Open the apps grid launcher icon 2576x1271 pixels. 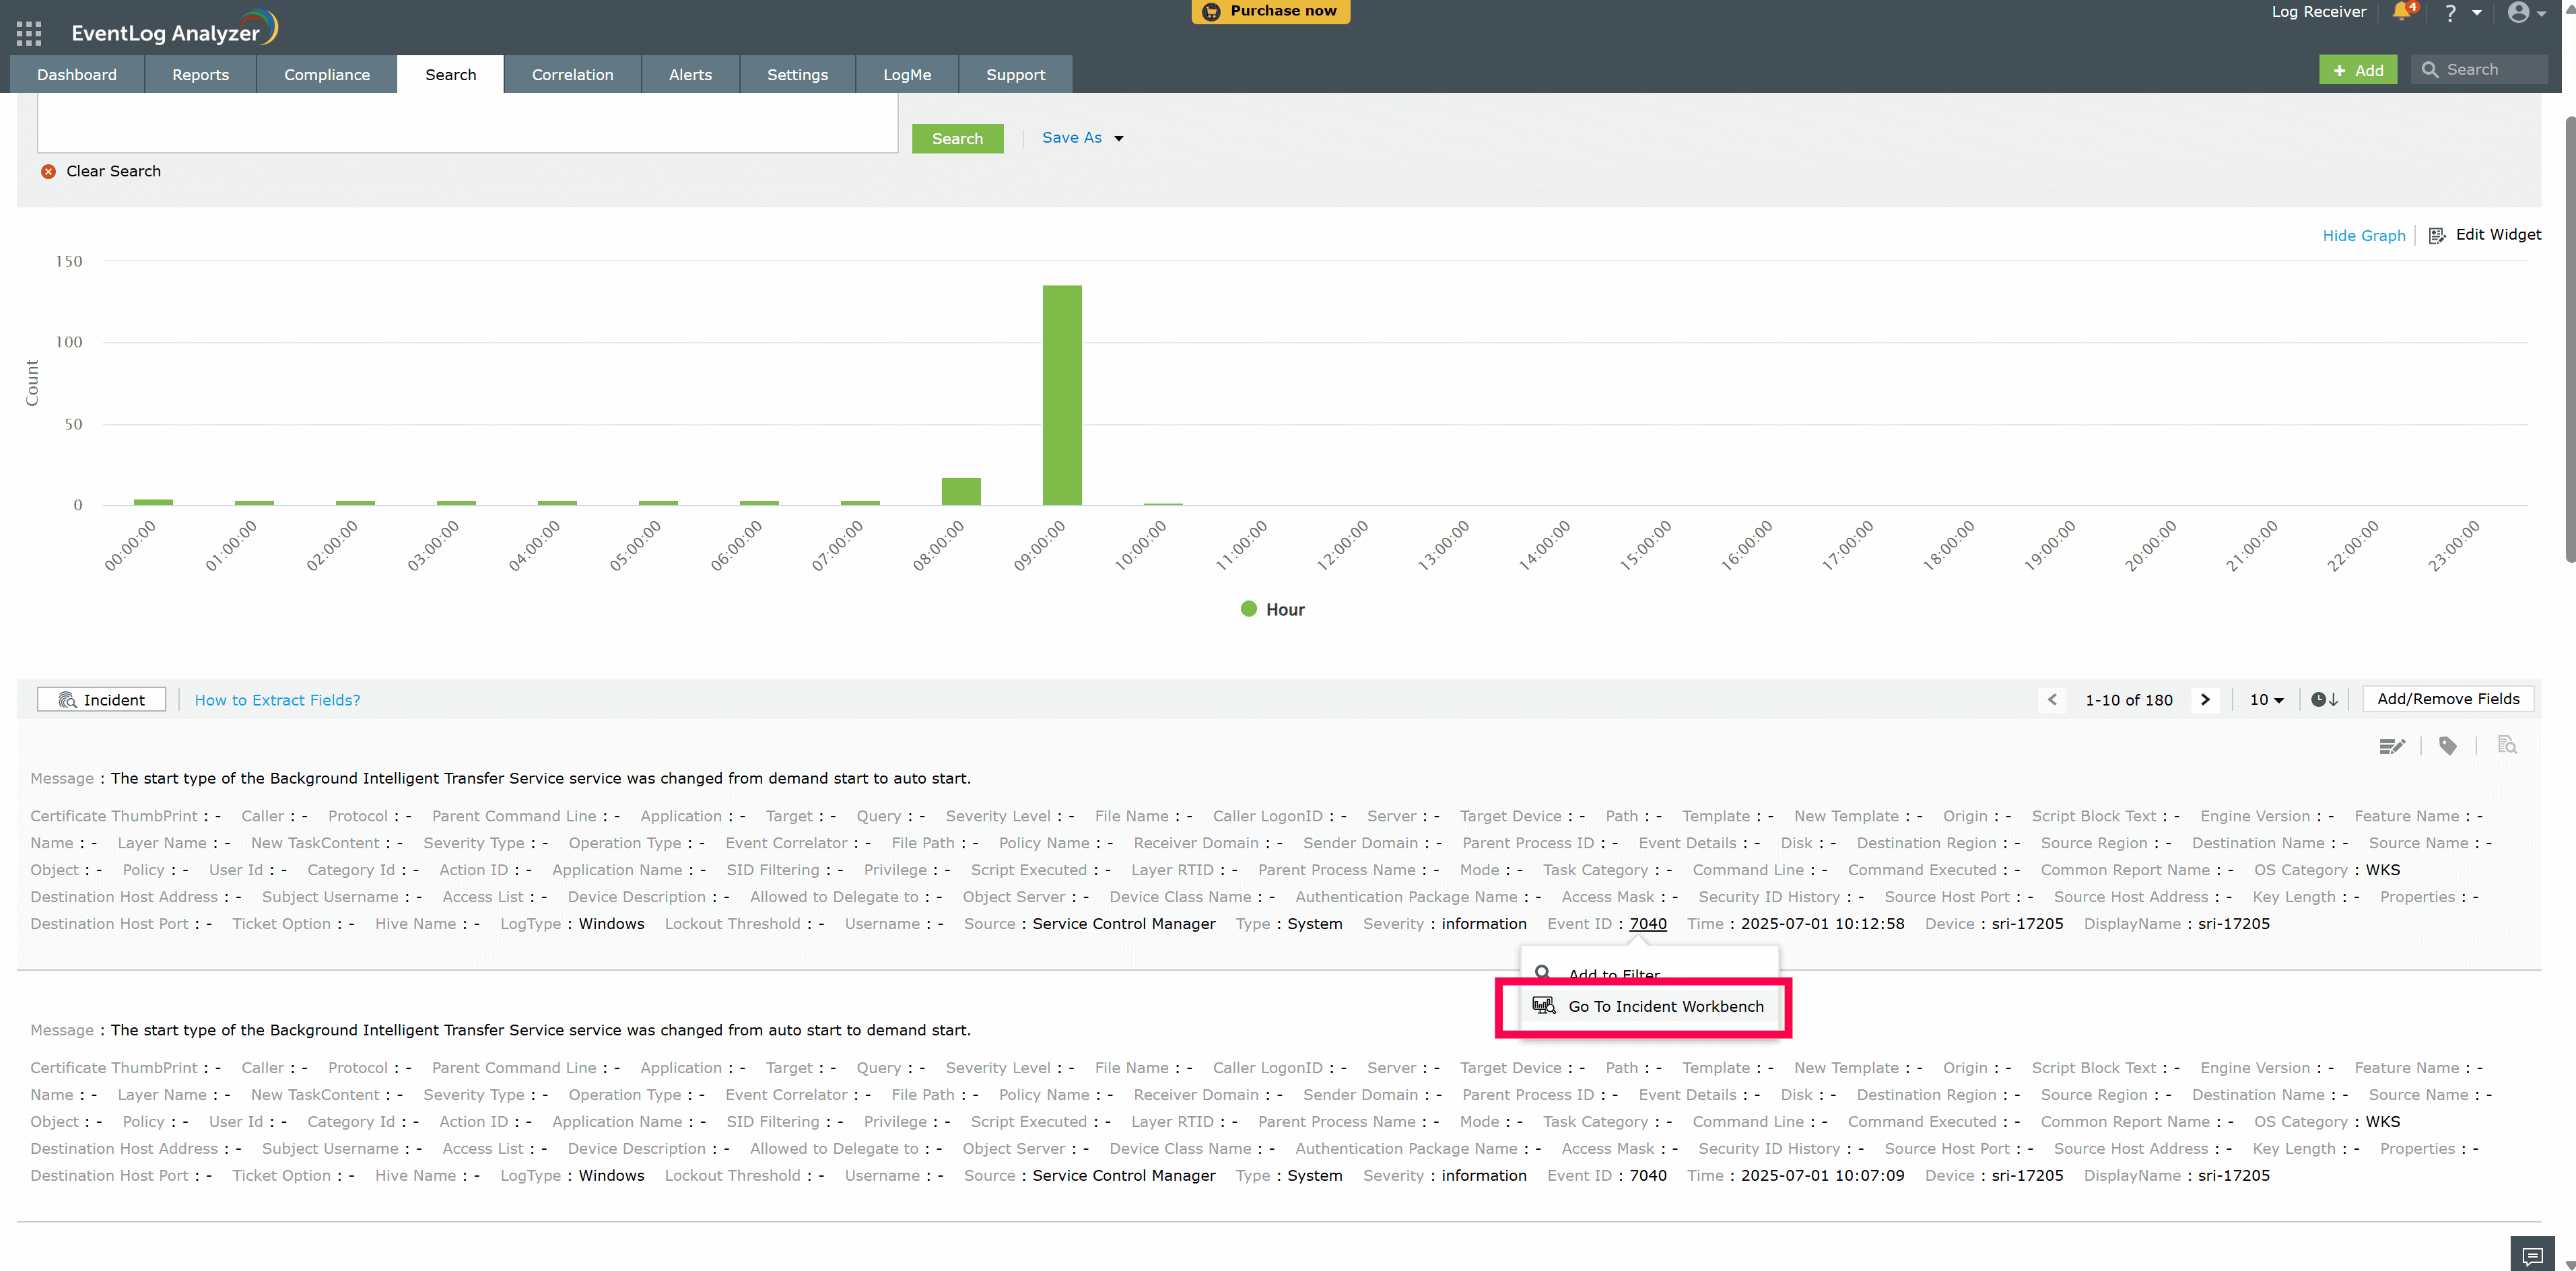[29, 33]
